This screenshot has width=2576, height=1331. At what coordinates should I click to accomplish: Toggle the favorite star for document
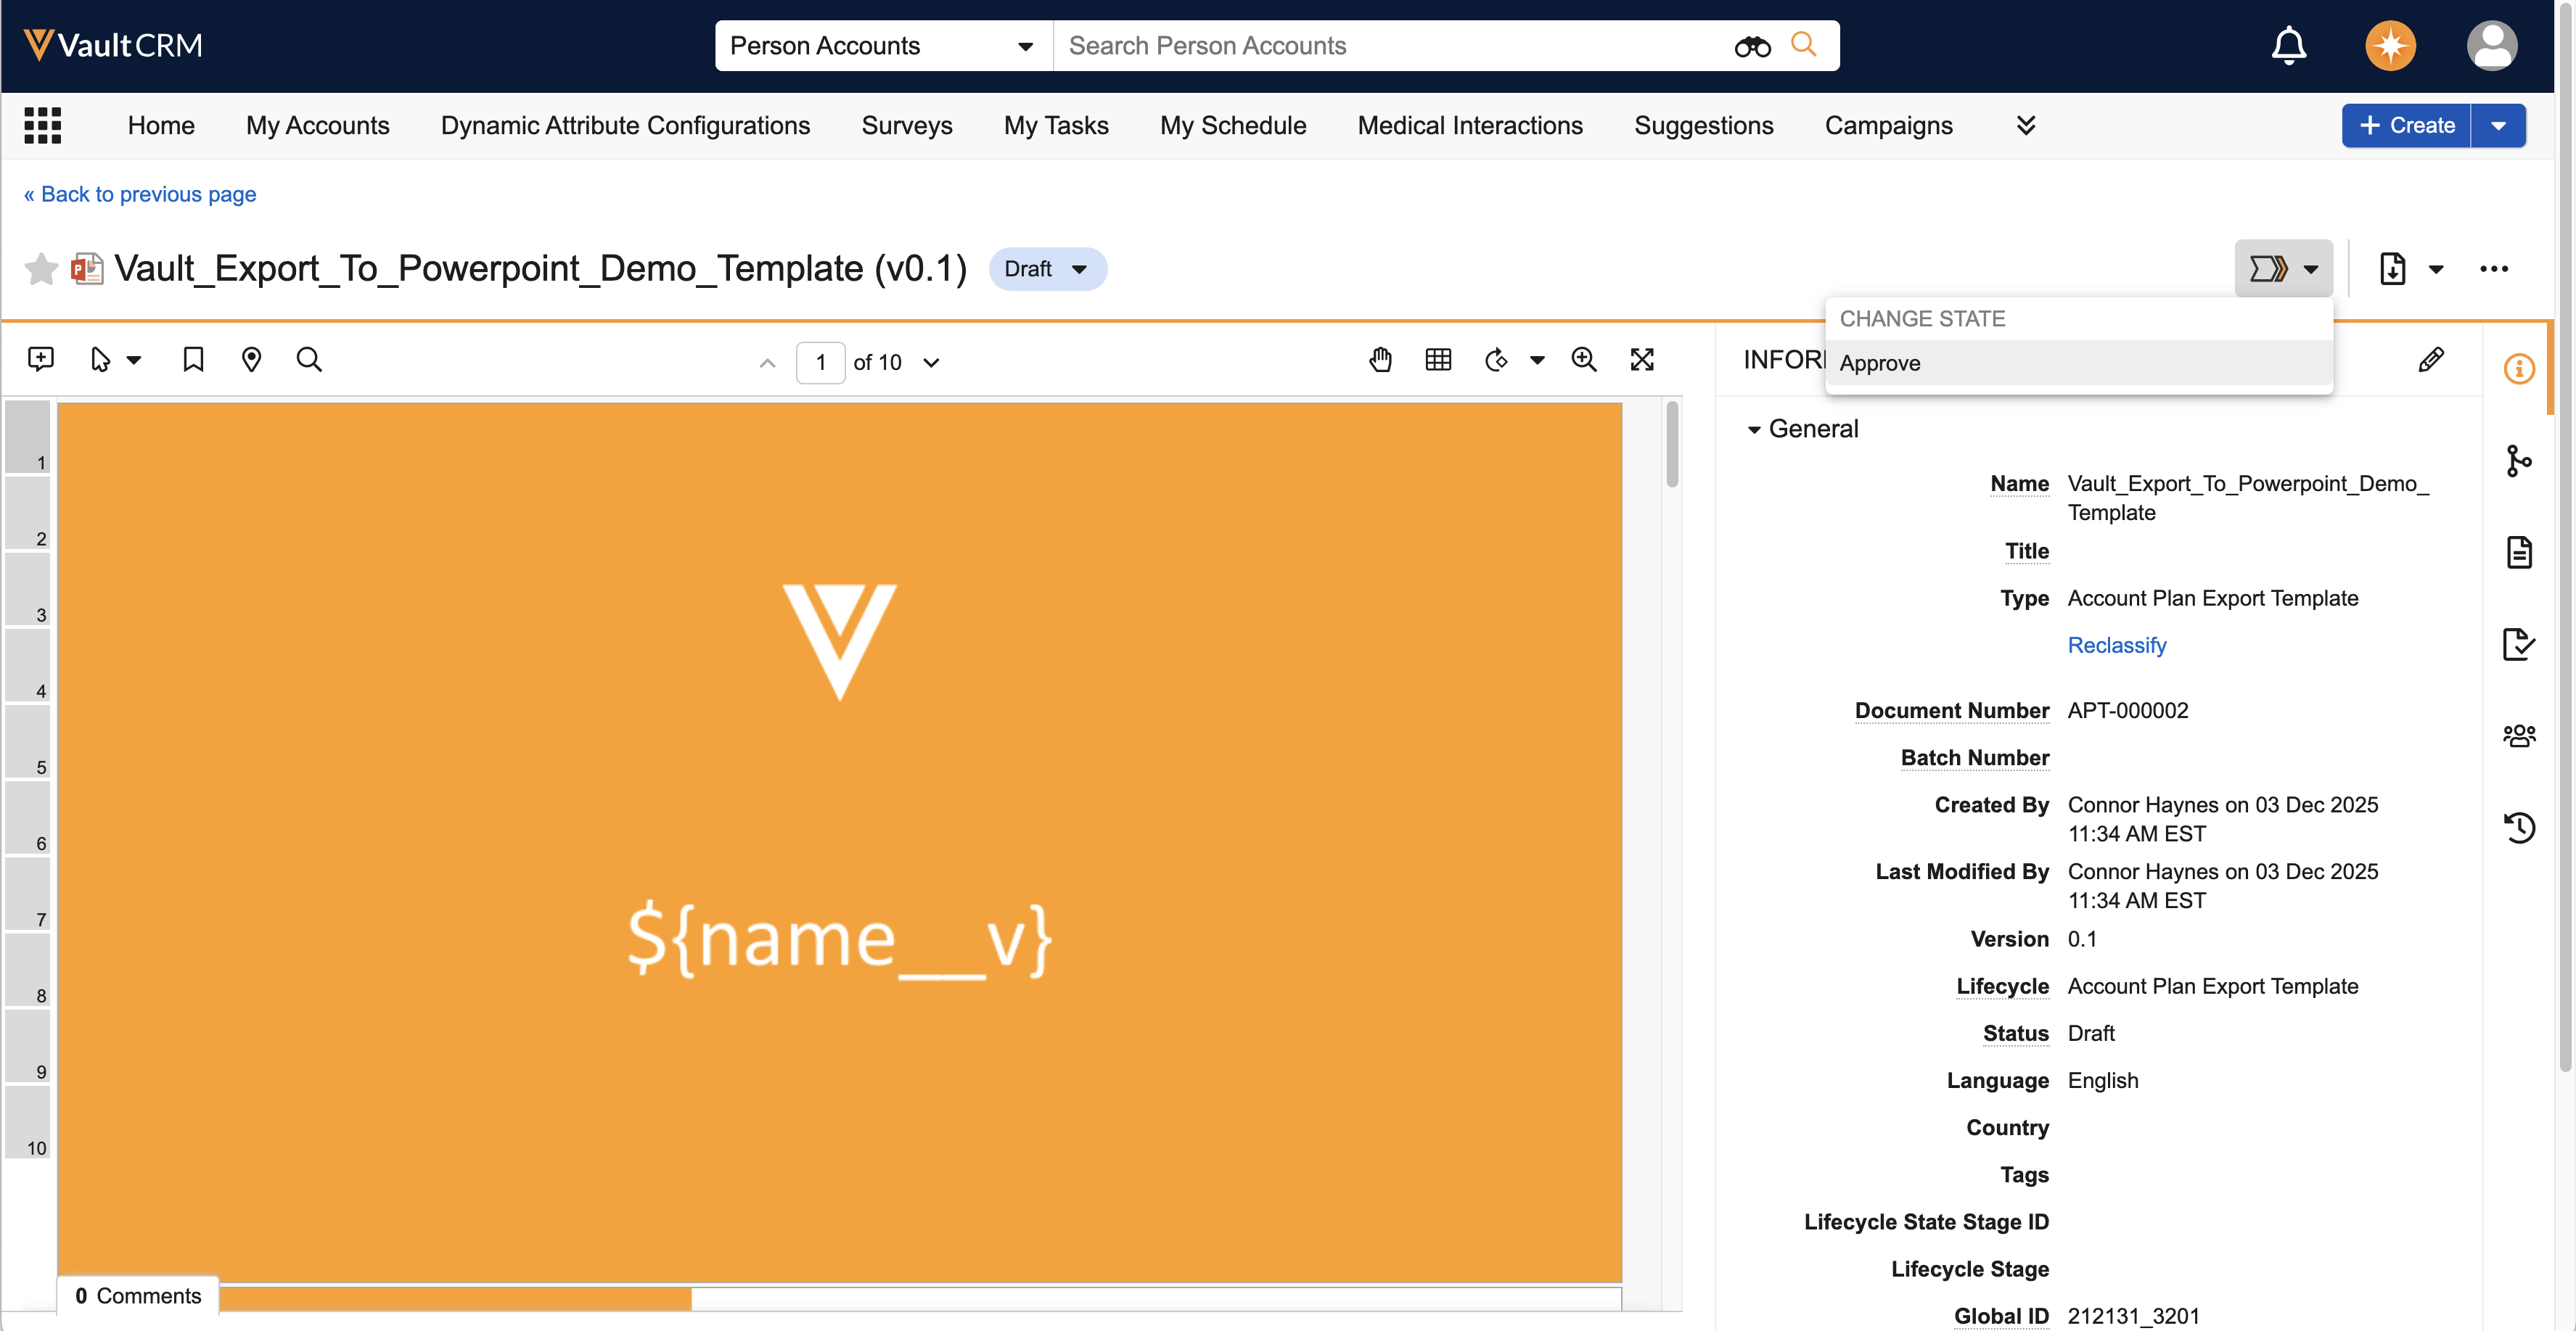pos(41,269)
